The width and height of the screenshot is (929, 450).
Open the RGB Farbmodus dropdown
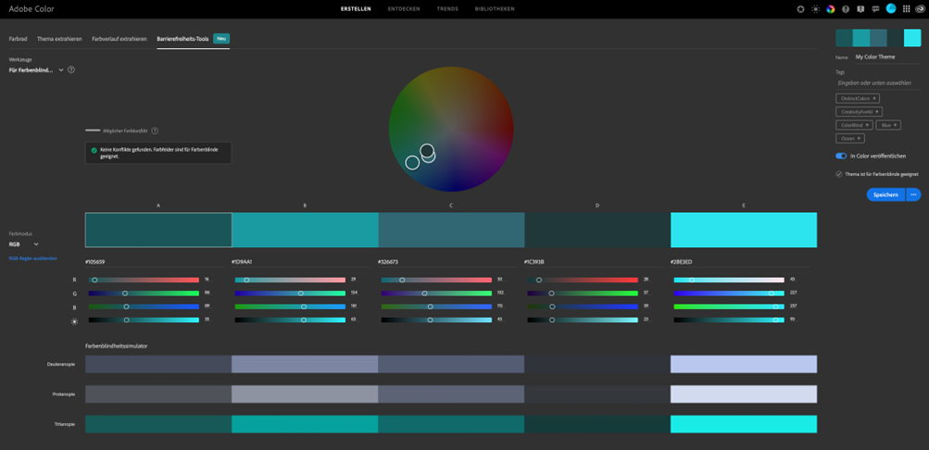pyautogui.click(x=24, y=244)
